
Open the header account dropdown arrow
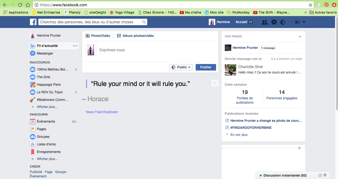(x=304, y=22)
